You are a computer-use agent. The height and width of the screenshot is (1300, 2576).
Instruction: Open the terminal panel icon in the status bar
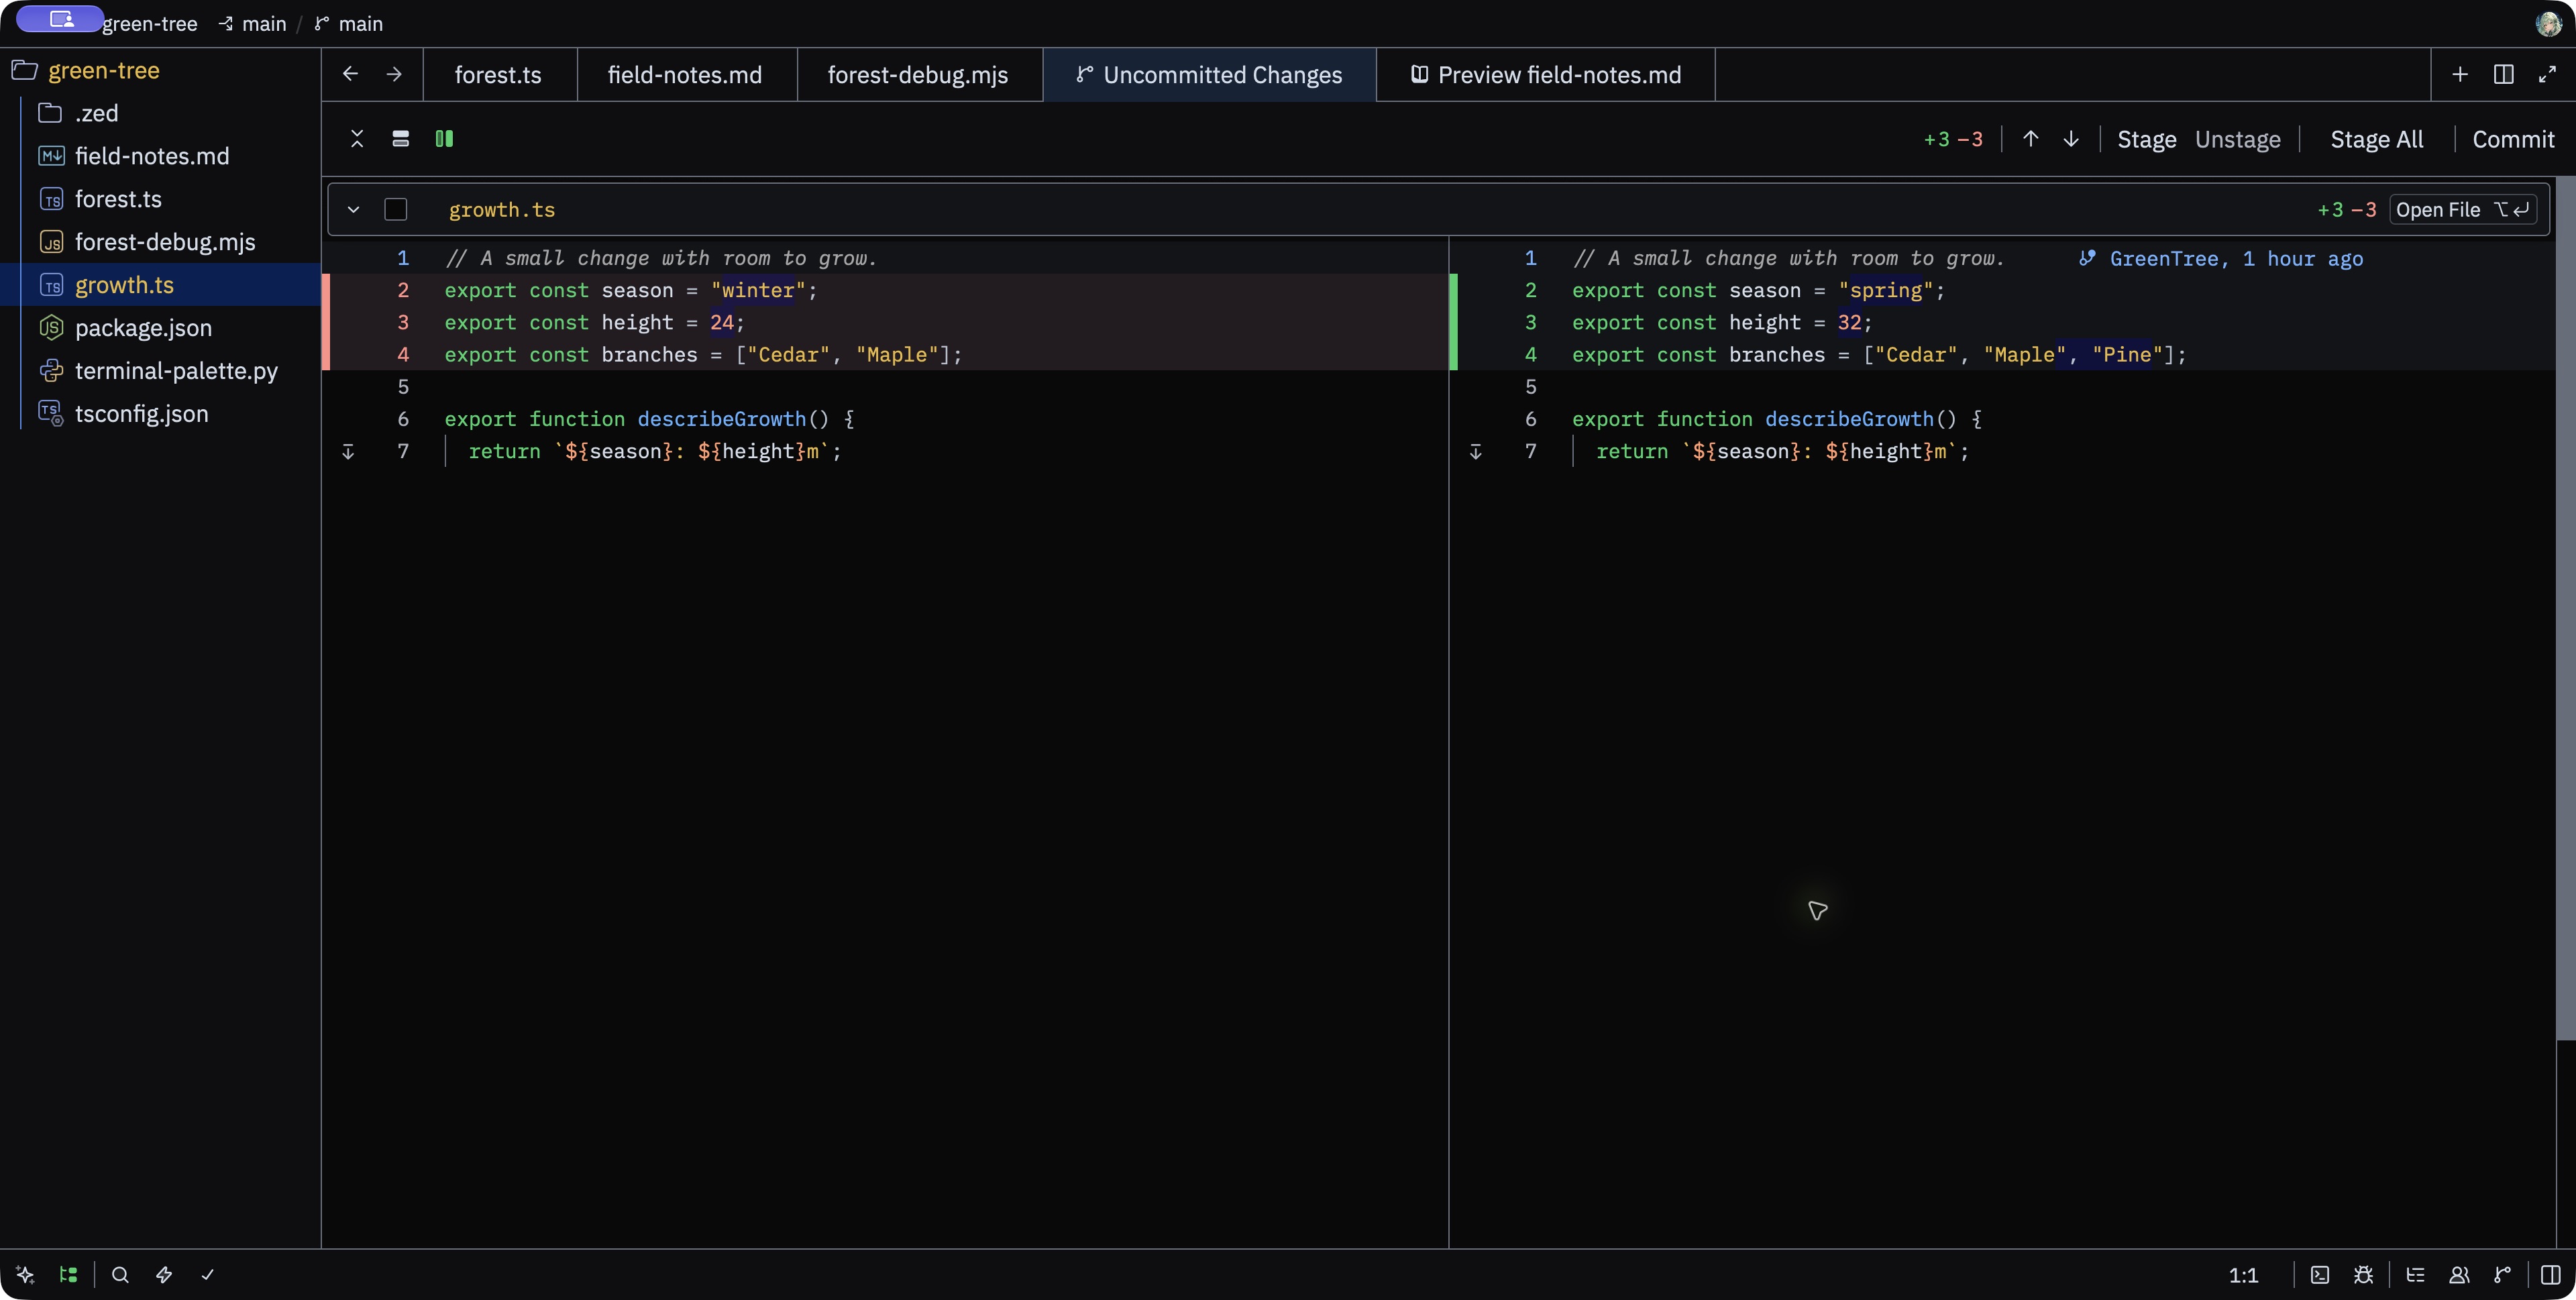click(x=2320, y=1275)
